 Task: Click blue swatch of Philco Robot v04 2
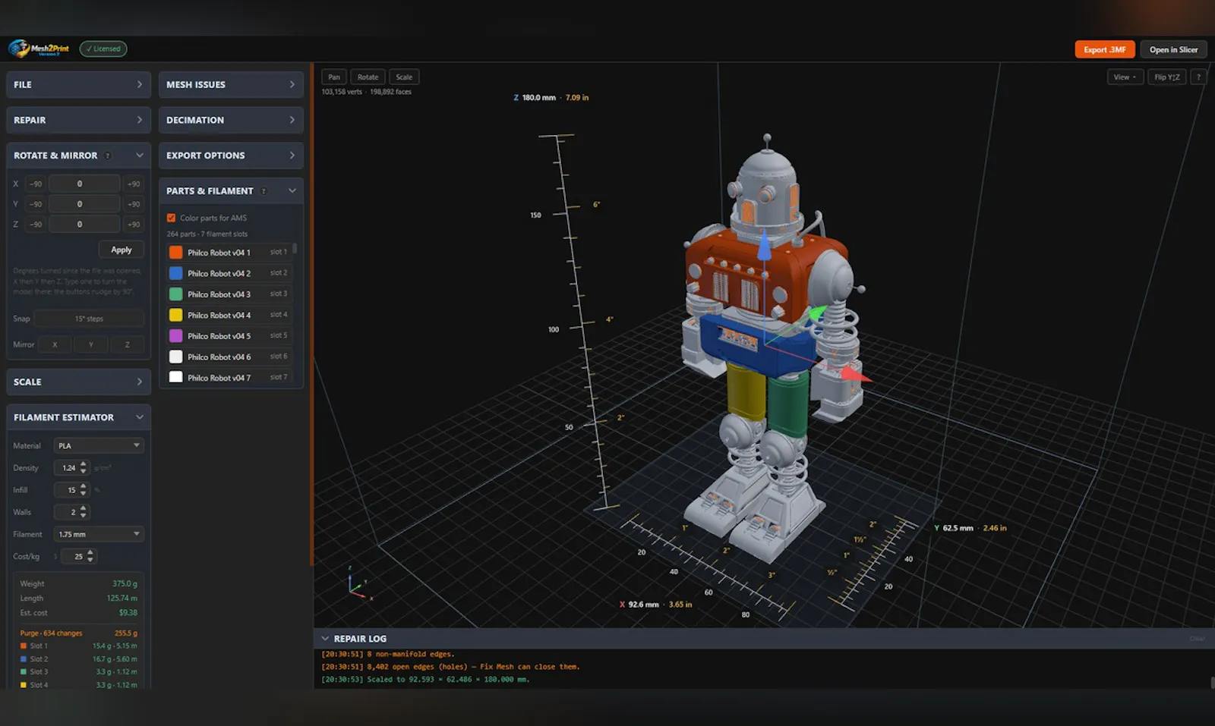click(x=175, y=273)
